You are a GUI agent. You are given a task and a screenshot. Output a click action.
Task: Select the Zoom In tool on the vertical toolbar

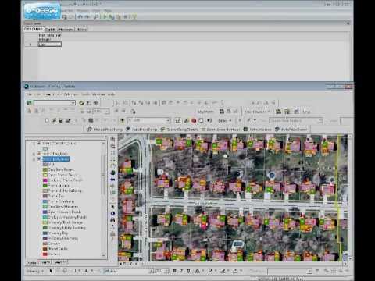click(x=112, y=139)
